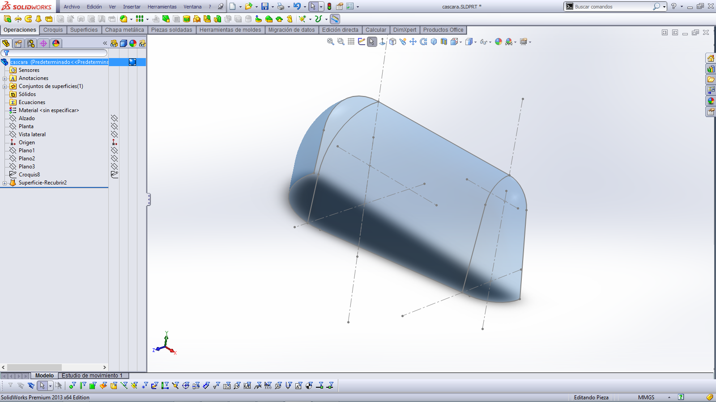
Task: Select the Lofted Boss/Base tool
Action: pos(38,19)
